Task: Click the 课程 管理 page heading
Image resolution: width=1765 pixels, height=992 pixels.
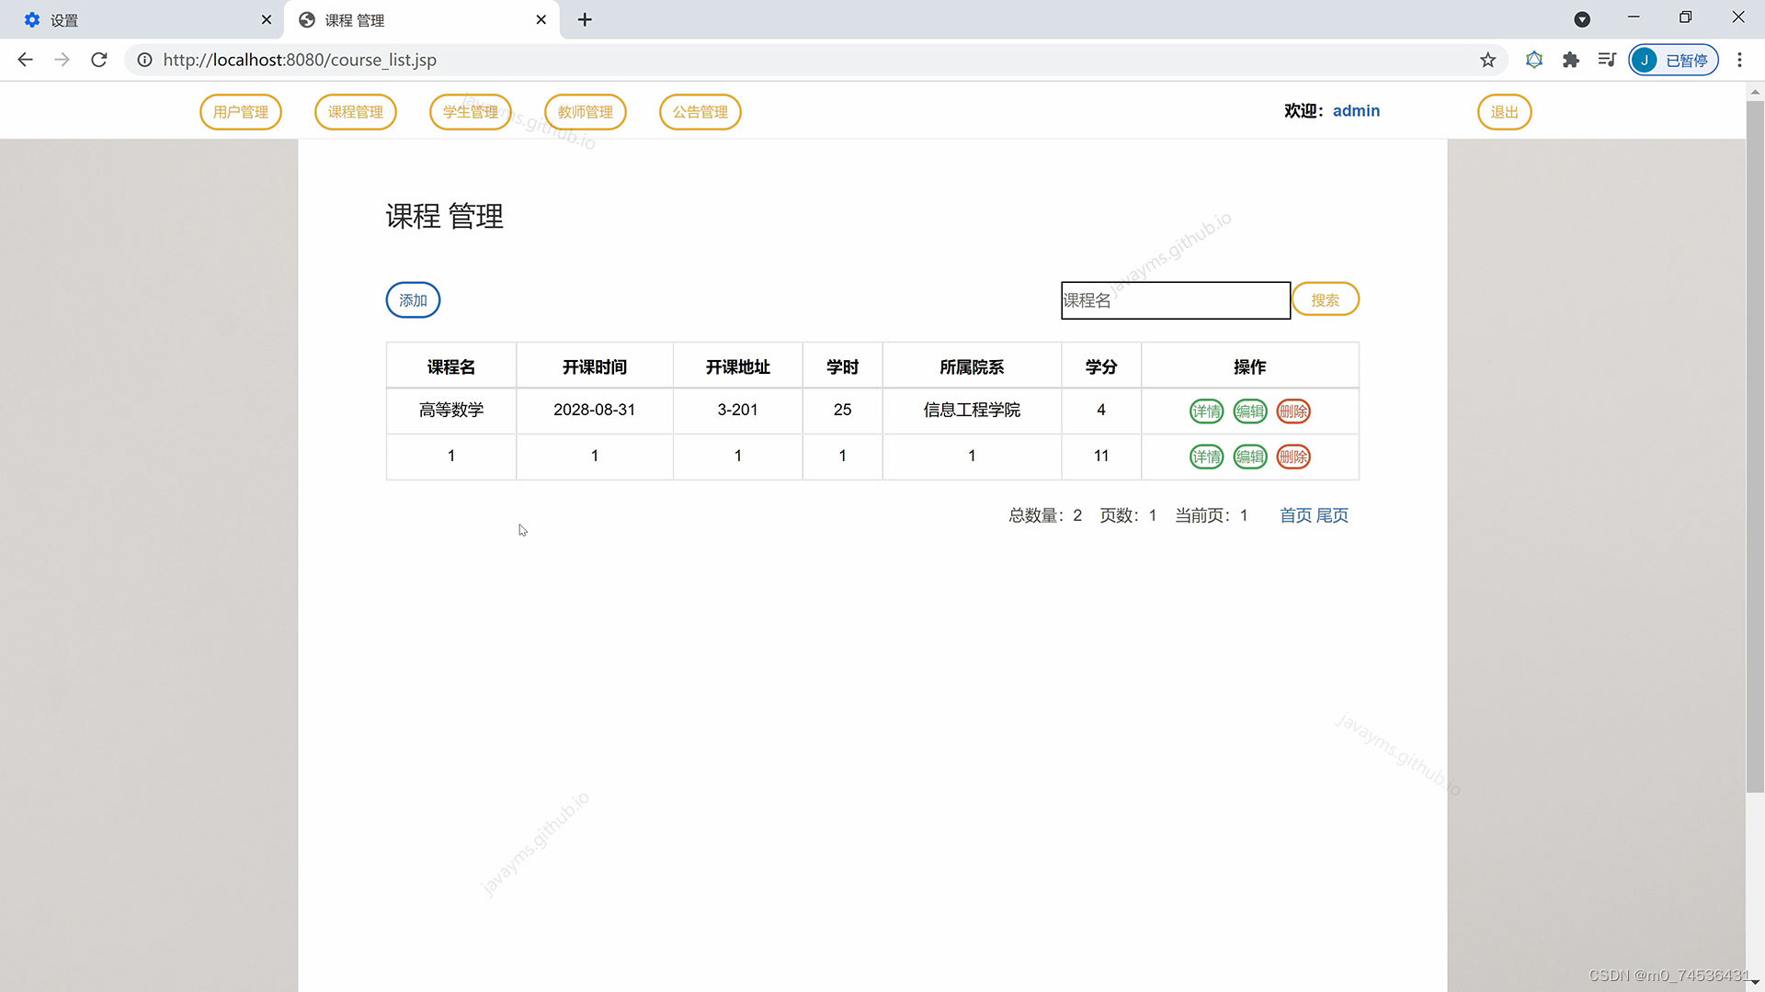Action: [x=445, y=217]
